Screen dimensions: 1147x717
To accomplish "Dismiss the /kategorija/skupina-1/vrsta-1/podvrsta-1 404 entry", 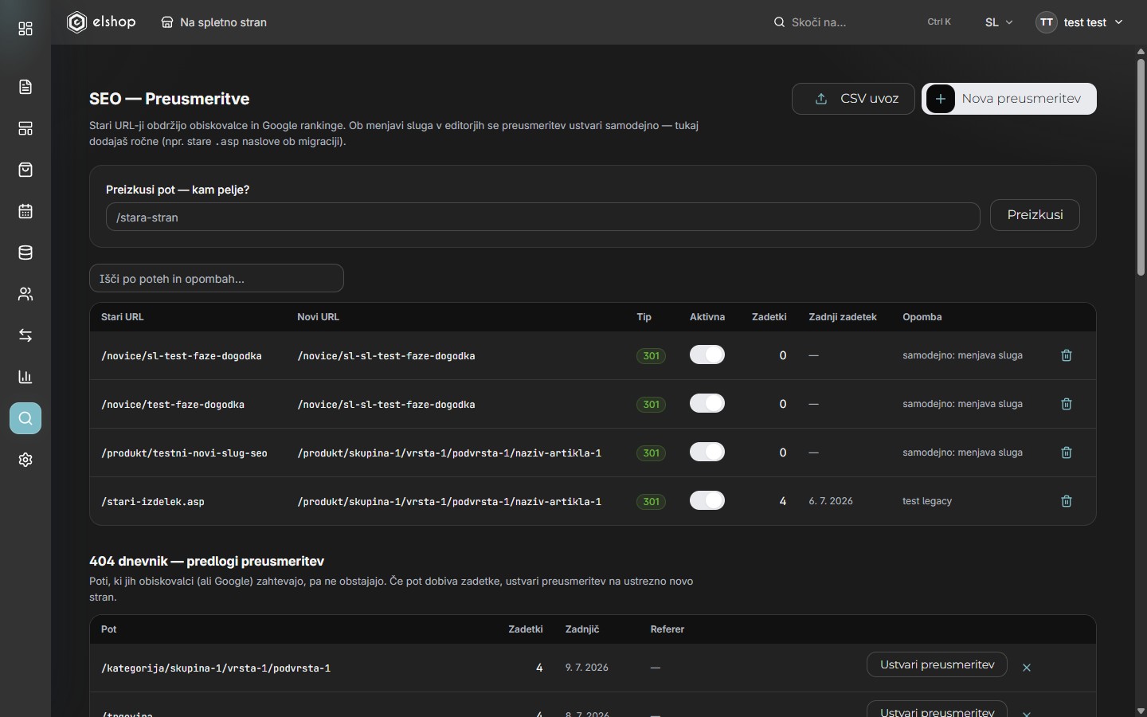I will click(1027, 668).
